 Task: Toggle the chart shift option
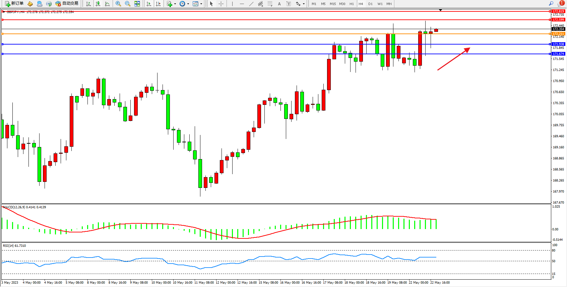(158, 4)
